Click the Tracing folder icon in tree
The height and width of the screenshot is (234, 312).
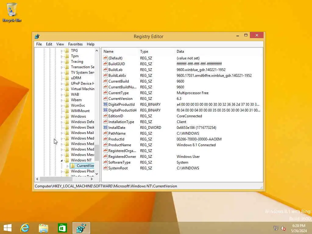67,62
